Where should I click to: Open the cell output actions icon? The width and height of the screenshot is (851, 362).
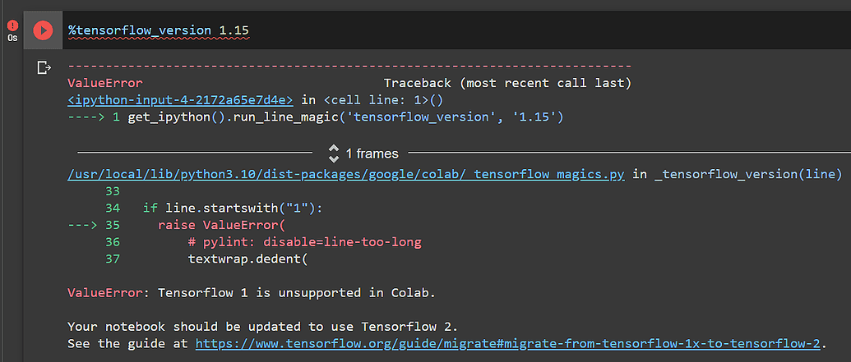click(45, 67)
